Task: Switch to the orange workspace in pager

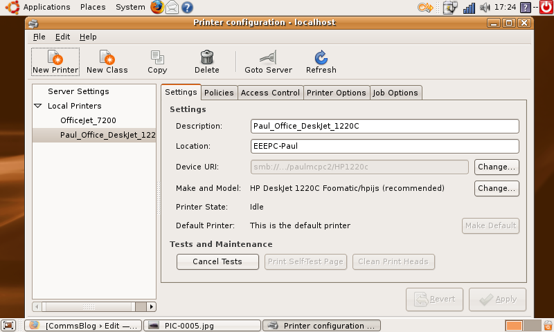Action: 514,326
